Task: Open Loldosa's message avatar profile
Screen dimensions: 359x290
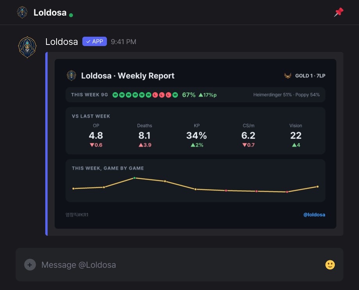Action: pyautogui.click(x=27, y=47)
